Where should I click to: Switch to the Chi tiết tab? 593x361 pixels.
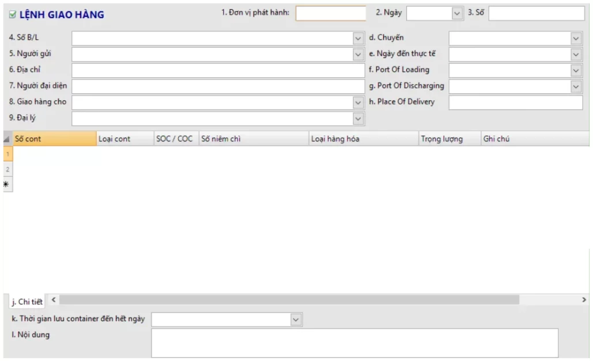tap(27, 302)
